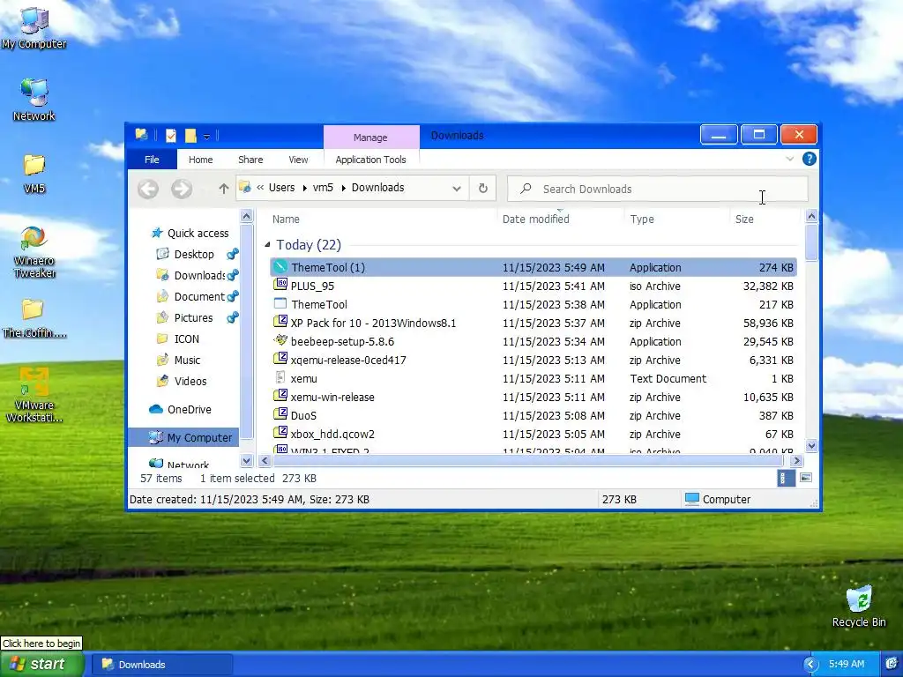The height and width of the screenshot is (677, 903).
Task: Collapse the Today (22) group
Action: 267,245
